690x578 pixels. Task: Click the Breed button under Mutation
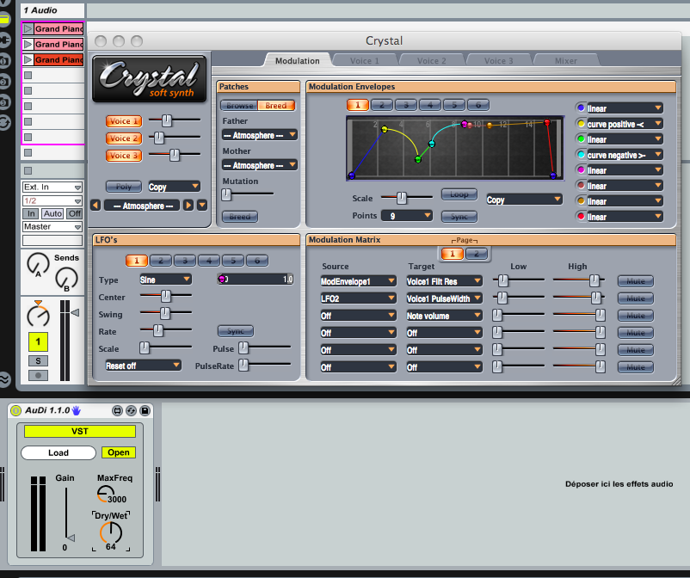pyautogui.click(x=240, y=217)
